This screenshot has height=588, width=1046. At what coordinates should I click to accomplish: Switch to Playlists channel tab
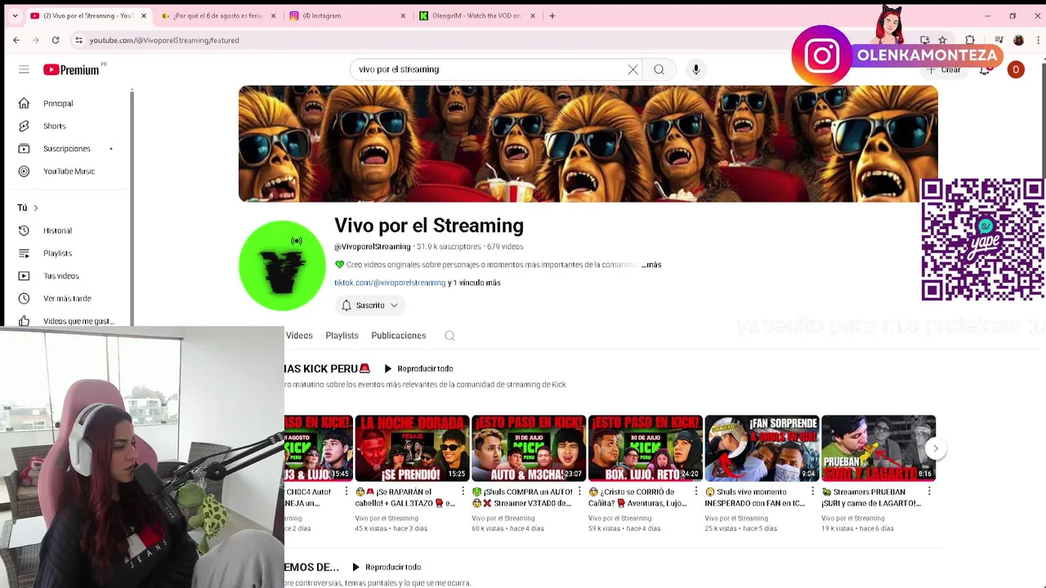(x=342, y=336)
